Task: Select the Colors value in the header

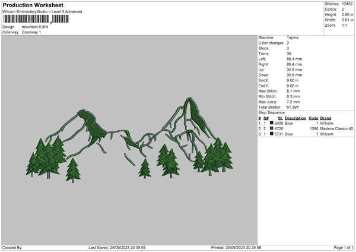Action: tap(343, 10)
